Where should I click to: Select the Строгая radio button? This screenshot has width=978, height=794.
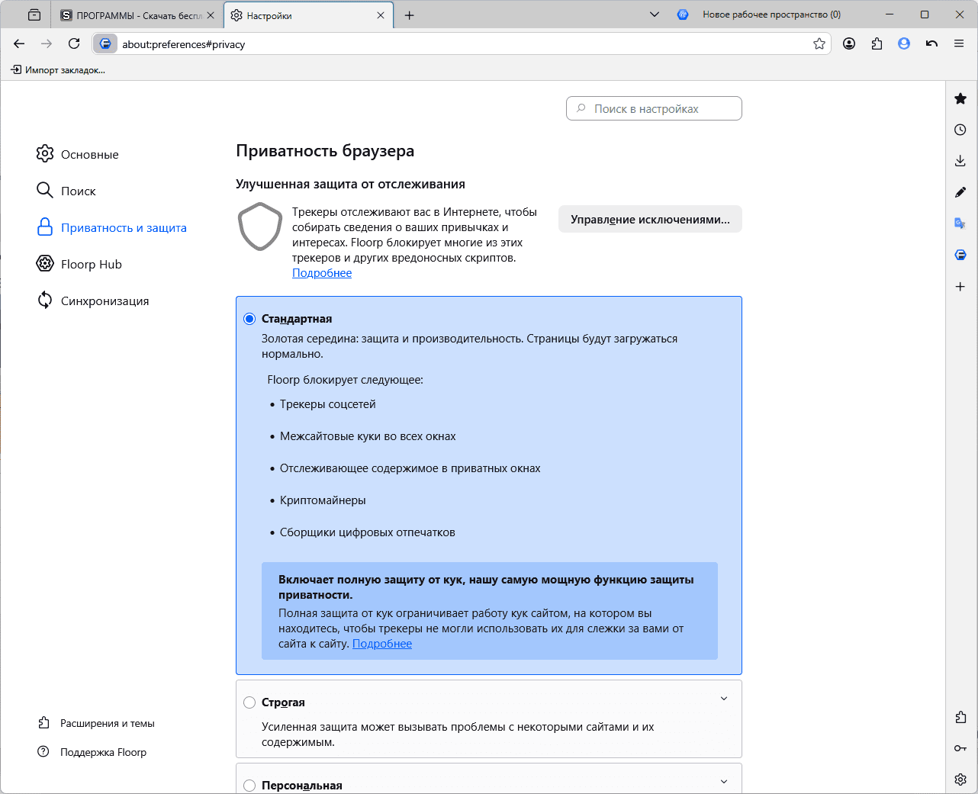point(249,702)
